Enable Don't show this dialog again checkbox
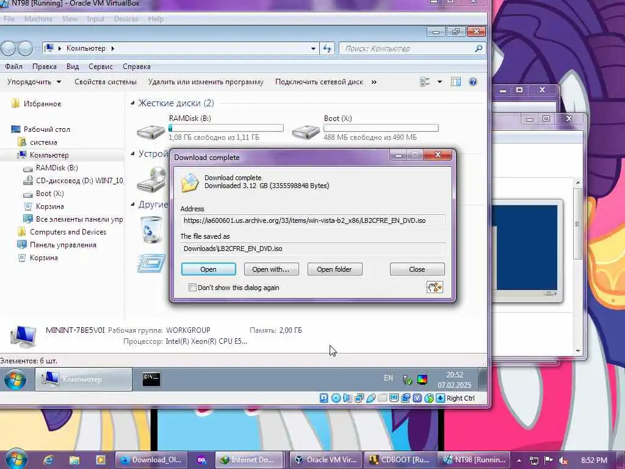Screen dimensions: 625x469 (x=192, y=287)
